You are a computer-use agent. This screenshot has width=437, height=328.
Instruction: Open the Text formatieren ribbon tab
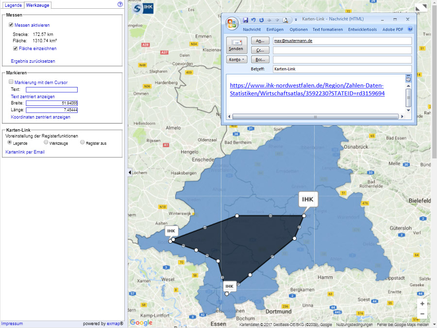click(x=327, y=29)
